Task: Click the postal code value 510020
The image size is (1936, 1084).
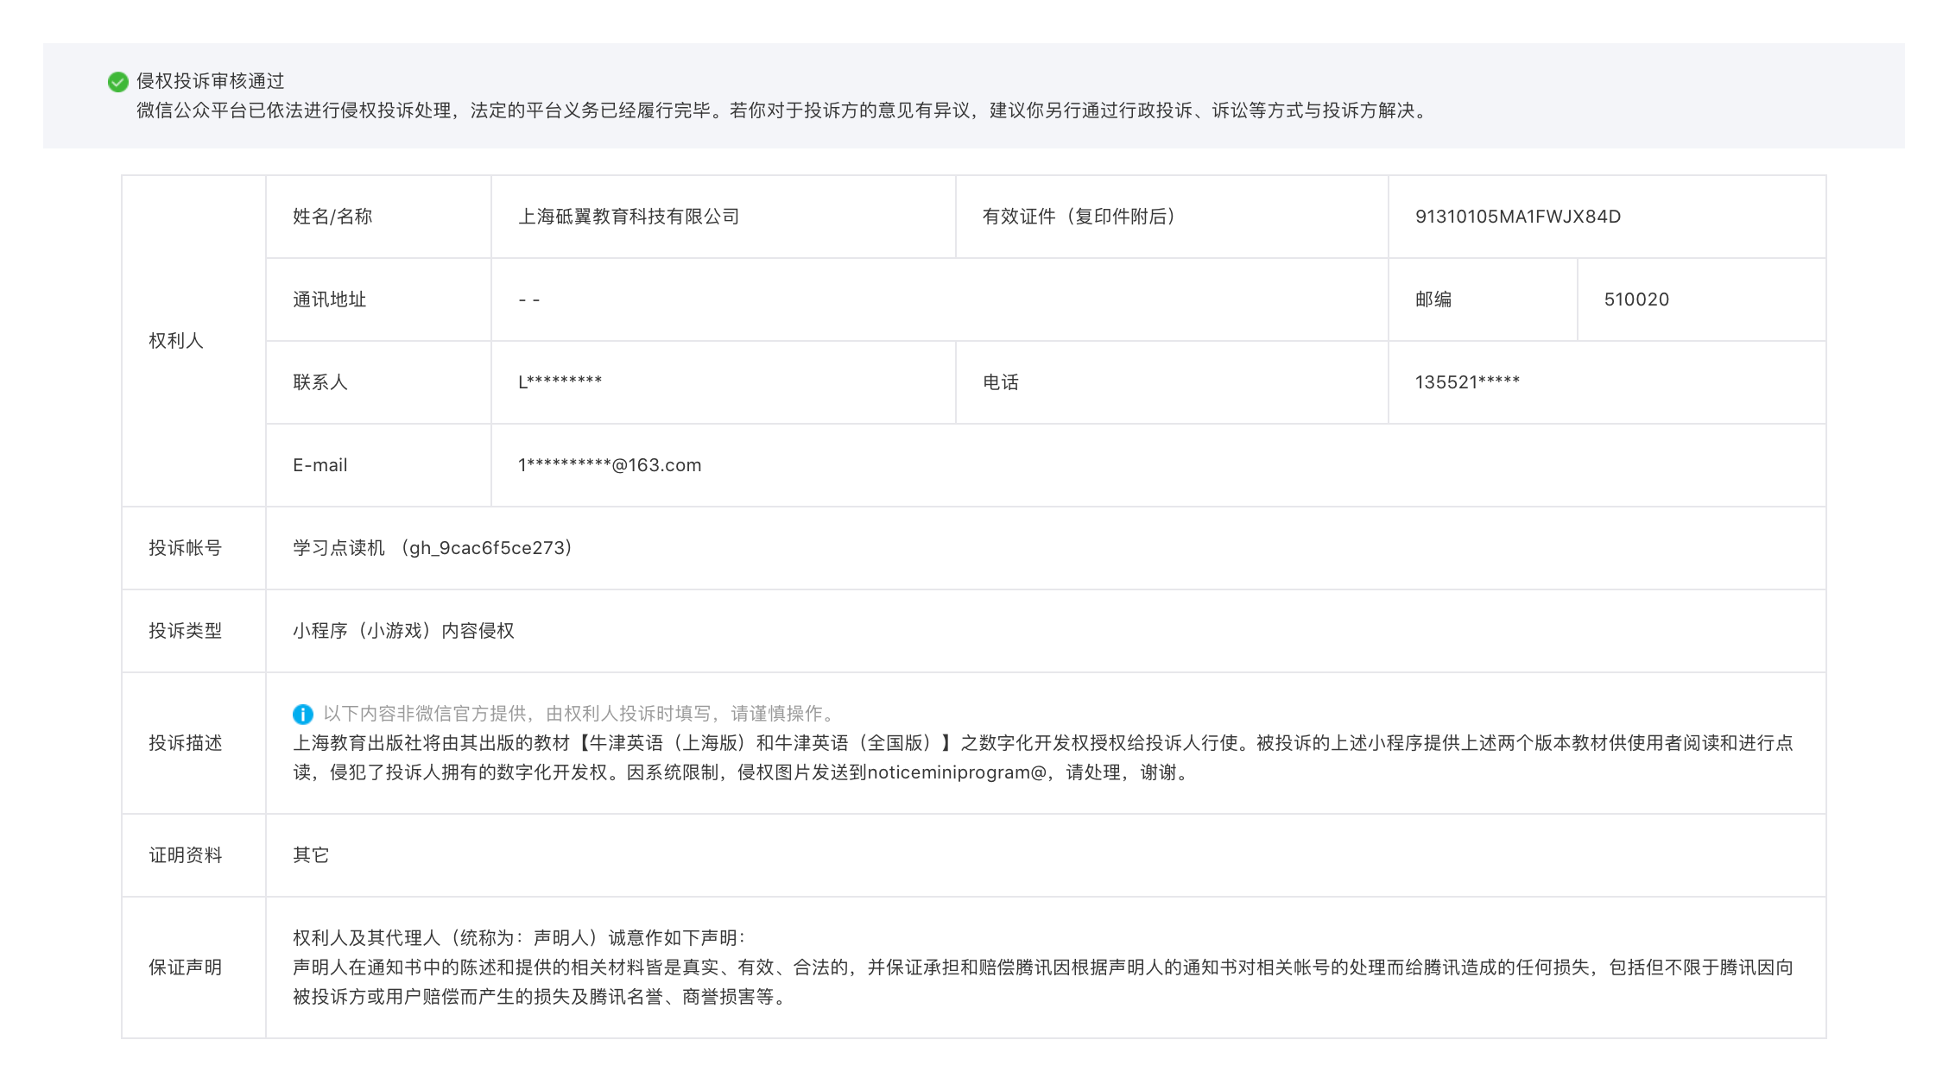Action: coord(1635,299)
